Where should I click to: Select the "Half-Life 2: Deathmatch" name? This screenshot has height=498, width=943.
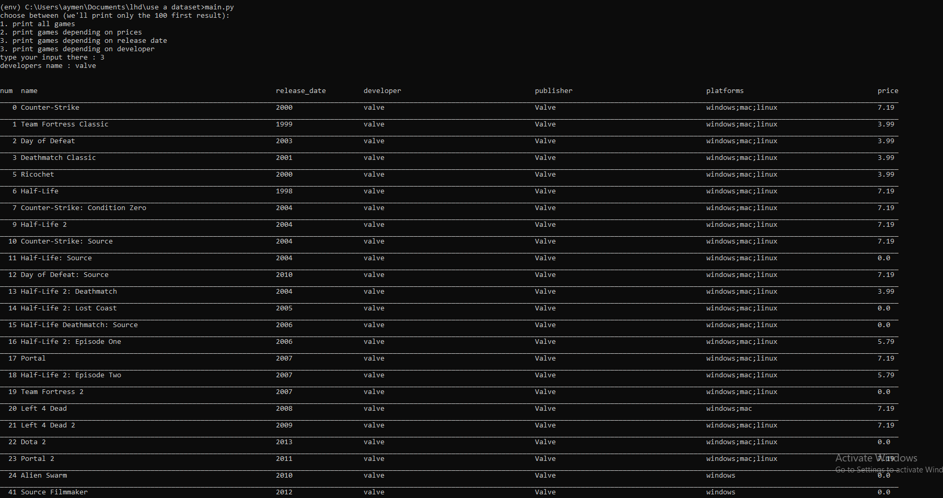tap(69, 291)
